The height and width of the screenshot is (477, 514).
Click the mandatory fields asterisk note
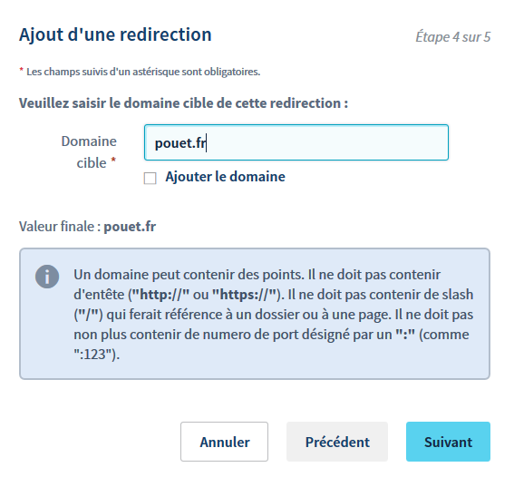[x=140, y=72]
